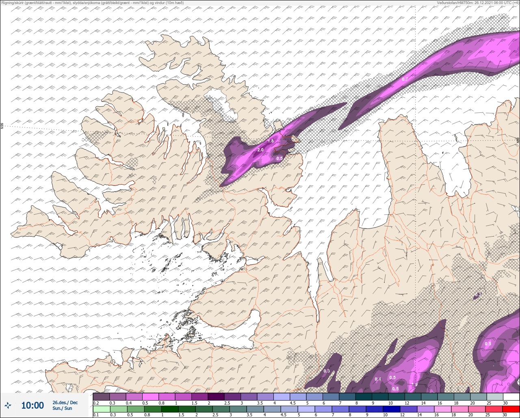Select the light gray 25 snow legend swatch

click(495, 396)
